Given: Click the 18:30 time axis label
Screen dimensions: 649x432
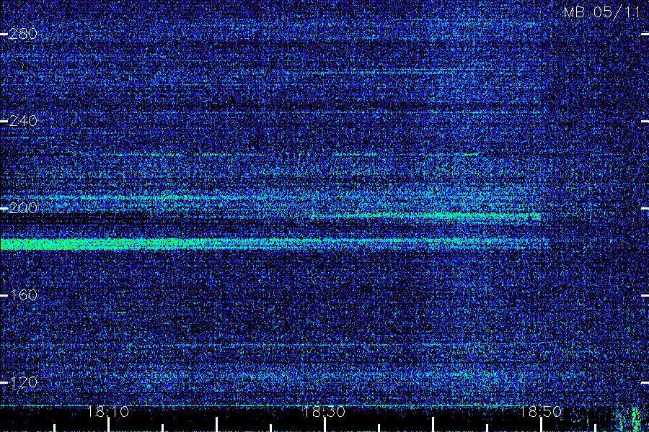Looking at the screenshot, I should coord(324,412).
